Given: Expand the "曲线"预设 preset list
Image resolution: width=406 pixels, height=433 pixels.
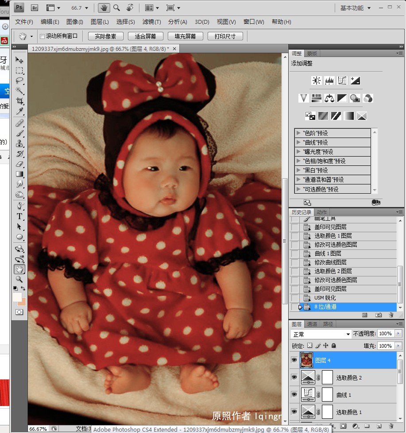Looking at the screenshot, I should pos(298,142).
